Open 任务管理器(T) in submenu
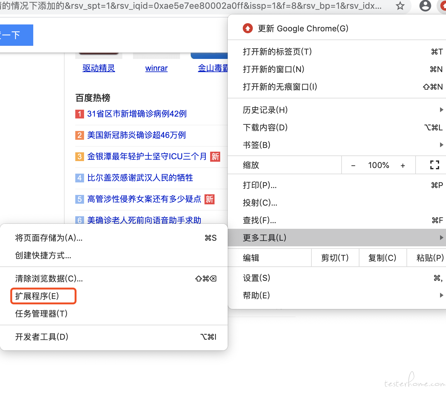Screen dimensions: 446x393 point(114,314)
